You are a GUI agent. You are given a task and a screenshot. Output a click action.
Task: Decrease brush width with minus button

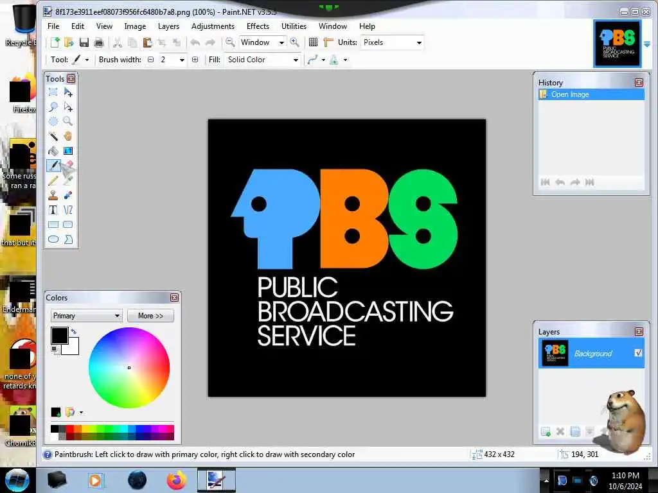[150, 60]
